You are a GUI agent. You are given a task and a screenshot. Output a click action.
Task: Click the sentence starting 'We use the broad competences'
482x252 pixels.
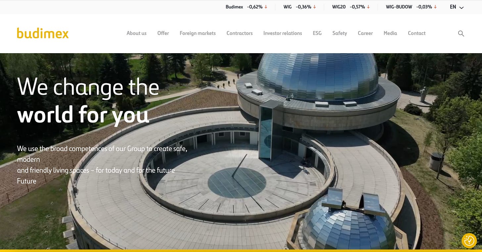pos(102,154)
